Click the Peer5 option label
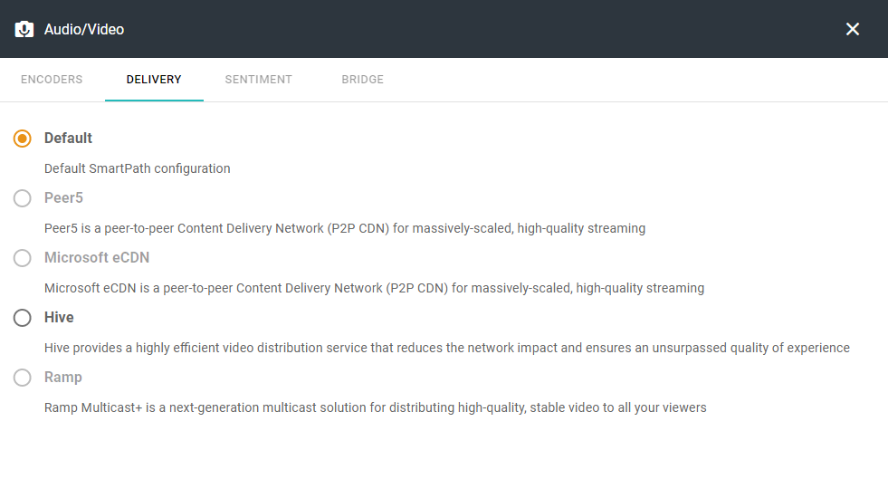The width and height of the screenshot is (888, 479). point(63,197)
